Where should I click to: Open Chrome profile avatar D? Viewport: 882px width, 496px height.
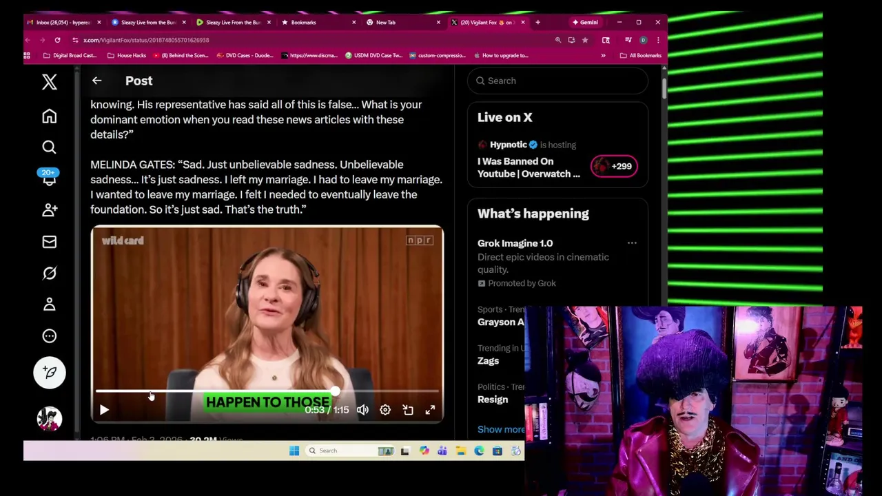(x=643, y=40)
